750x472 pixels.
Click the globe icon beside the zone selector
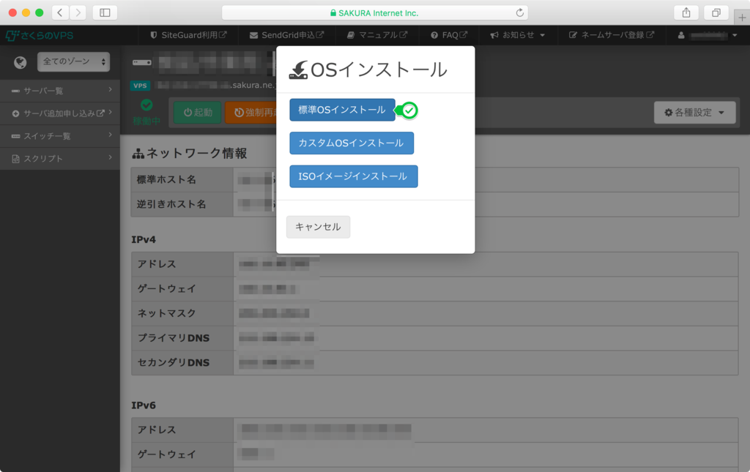21,62
